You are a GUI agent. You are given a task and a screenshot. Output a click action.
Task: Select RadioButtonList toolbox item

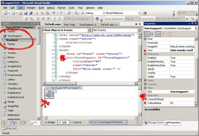coord(16,97)
